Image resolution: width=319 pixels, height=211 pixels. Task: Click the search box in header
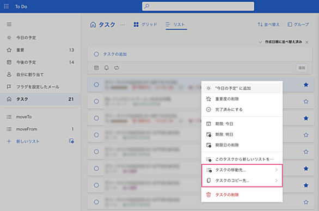coord(198,7)
